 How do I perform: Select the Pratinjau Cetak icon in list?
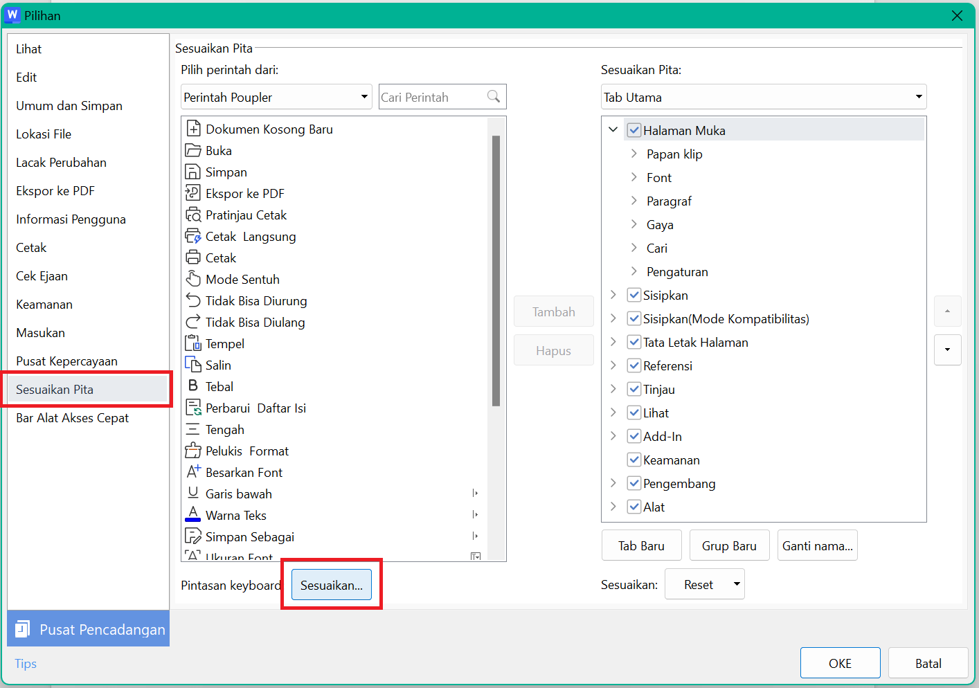tap(192, 215)
